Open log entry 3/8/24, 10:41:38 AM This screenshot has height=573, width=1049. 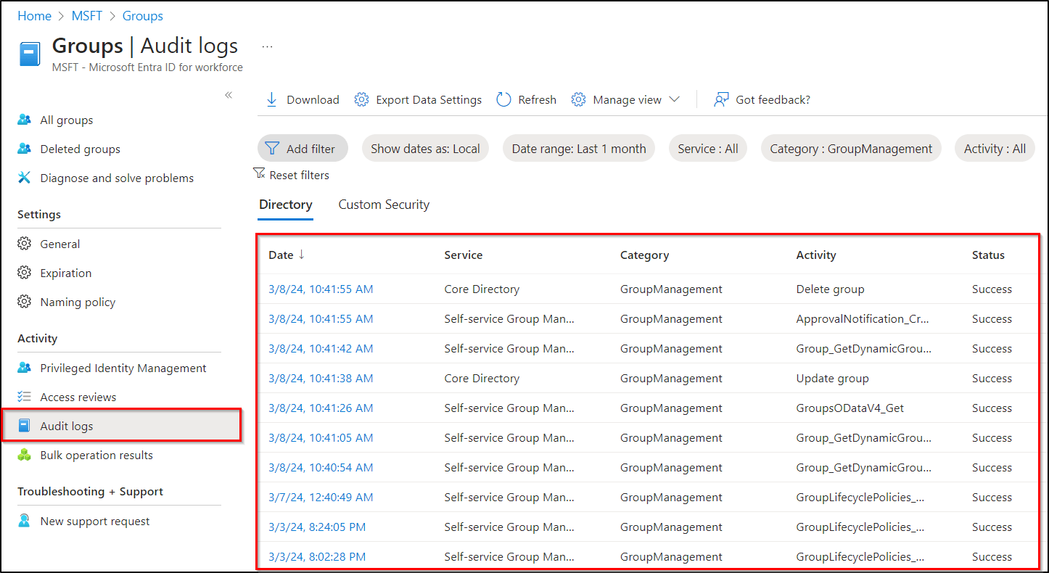321,378
